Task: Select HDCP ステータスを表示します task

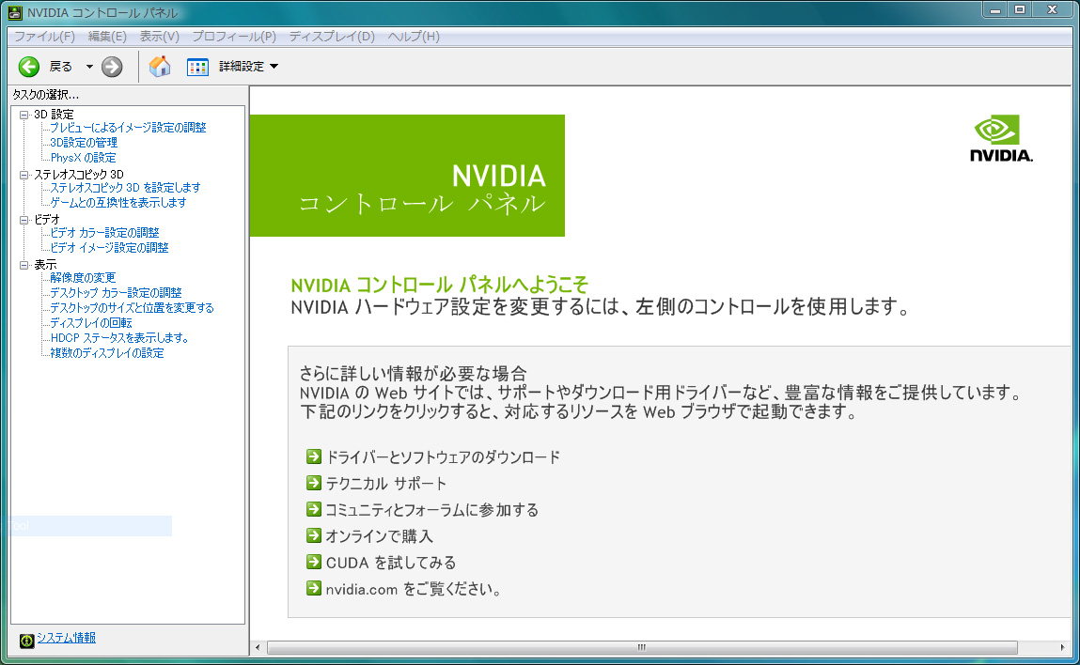Action: pyautogui.click(x=120, y=338)
